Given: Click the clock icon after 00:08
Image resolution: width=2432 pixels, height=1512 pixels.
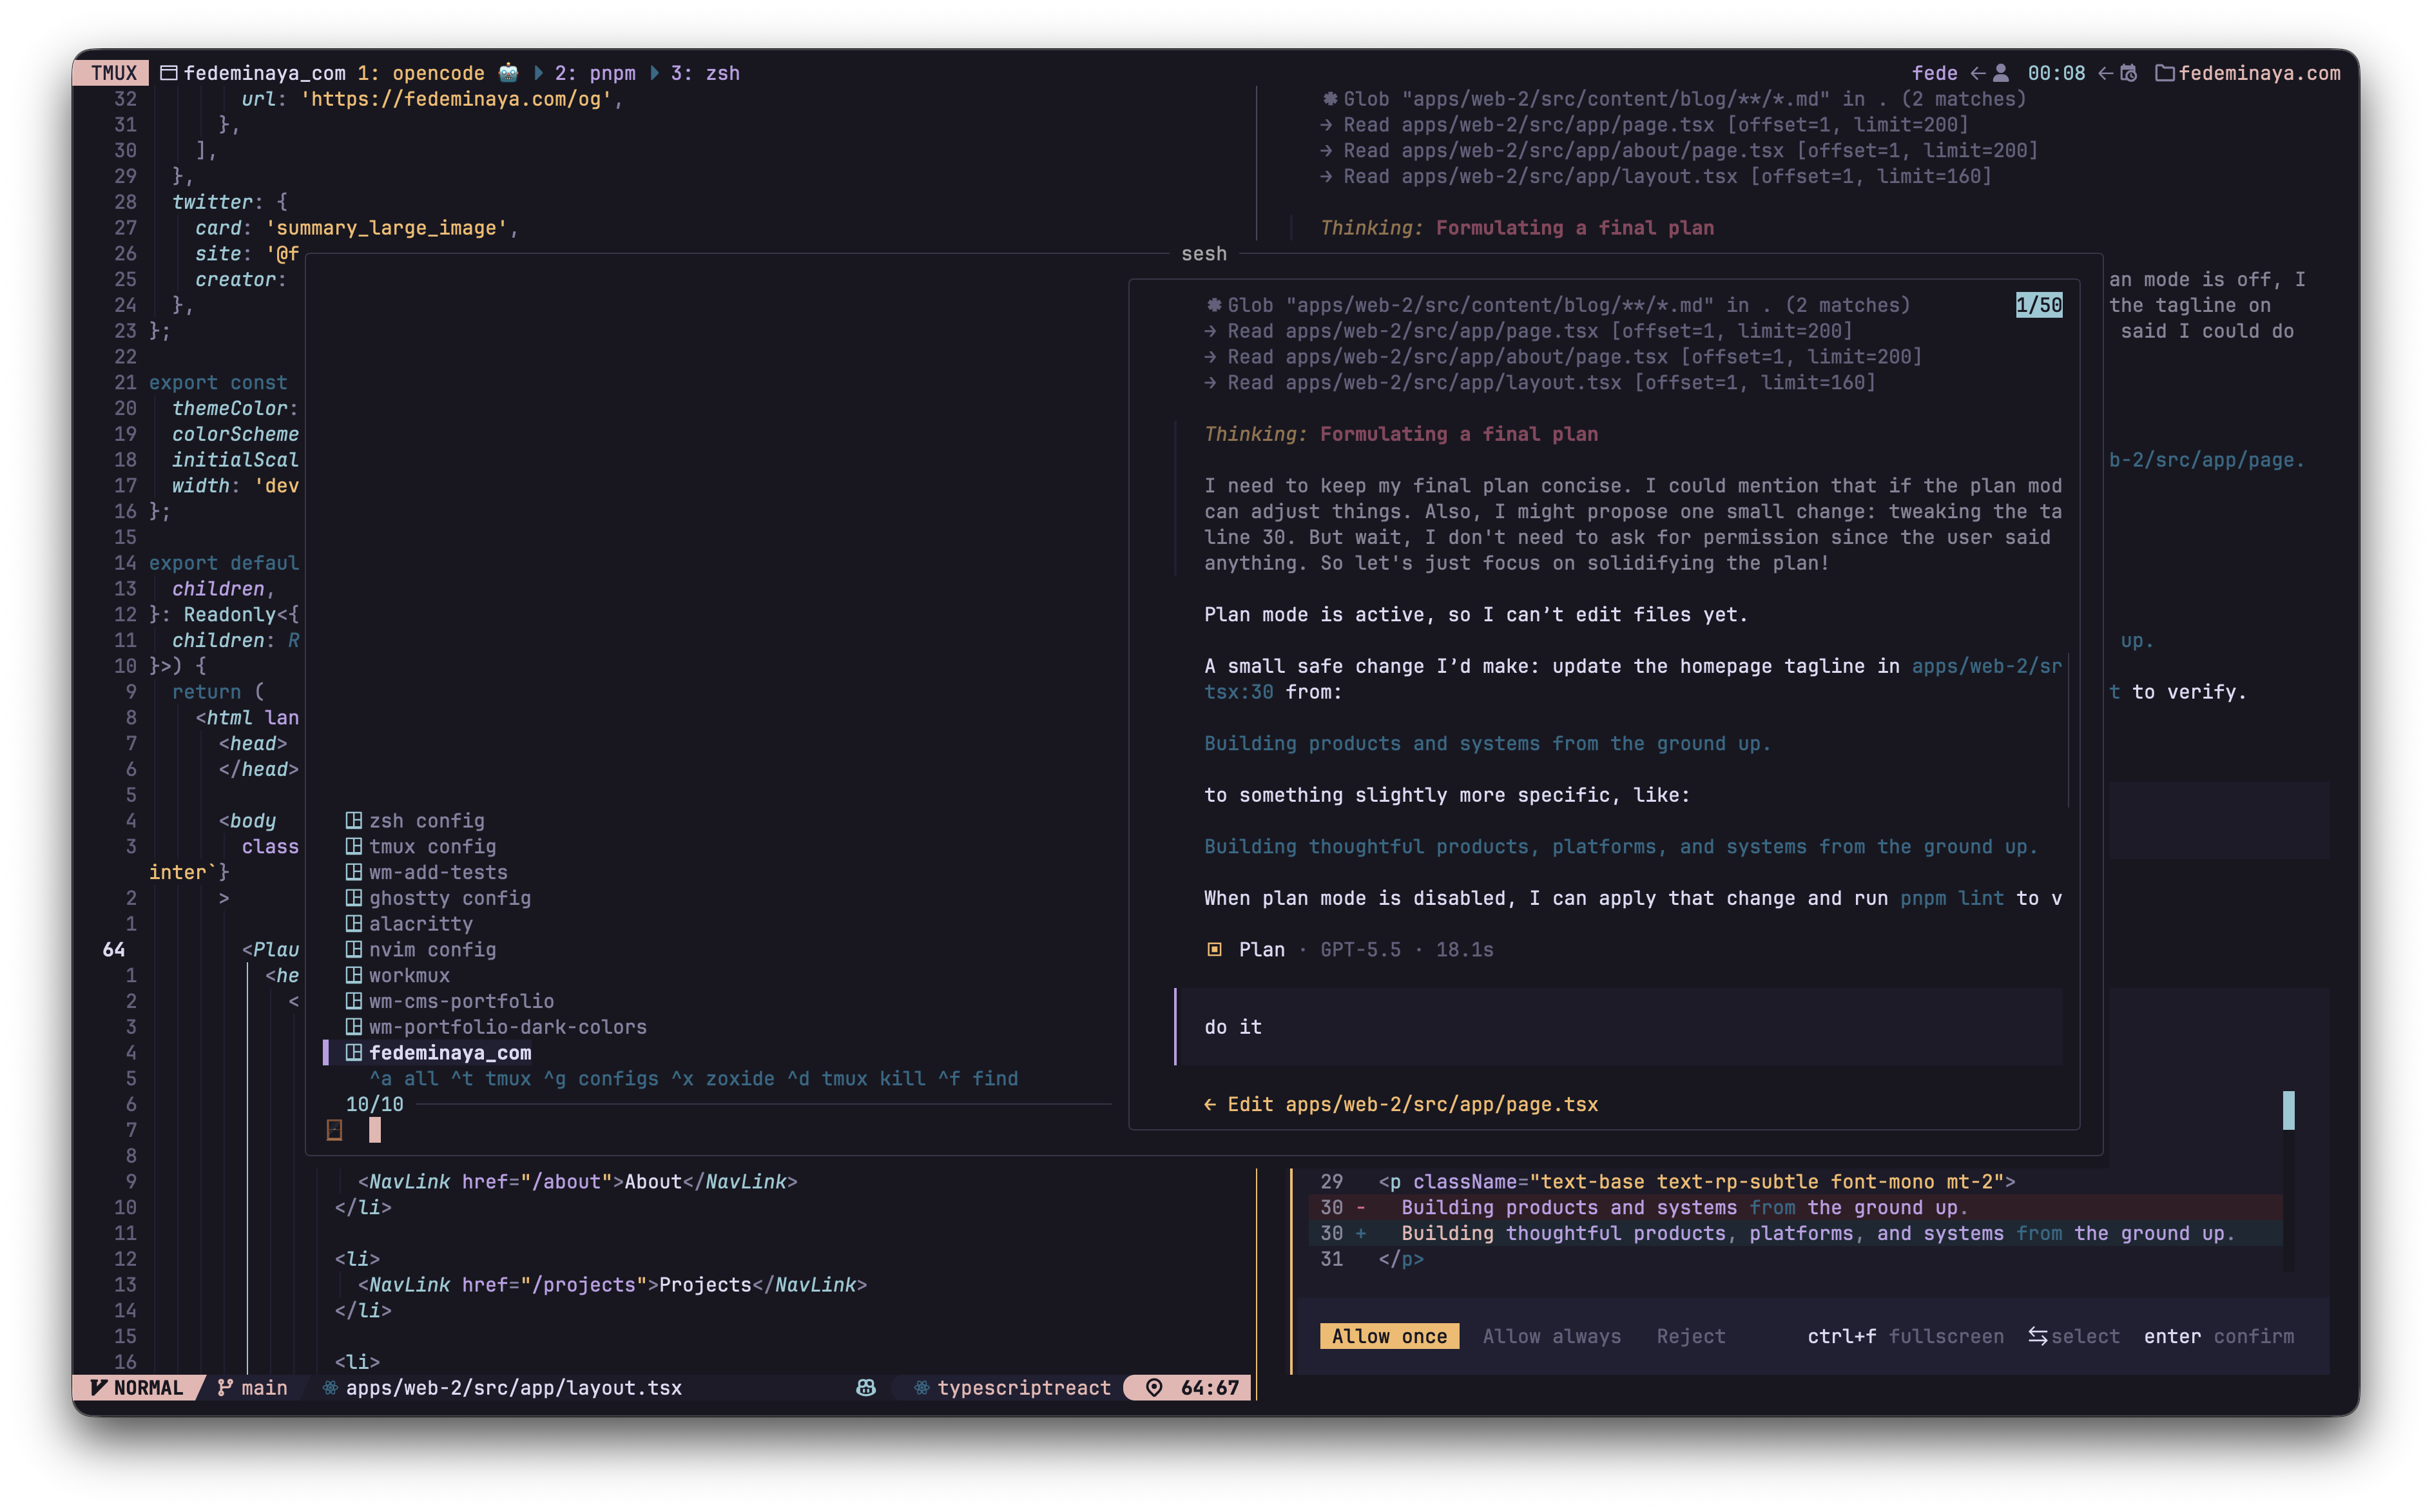Looking at the screenshot, I should tap(2129, 73).
